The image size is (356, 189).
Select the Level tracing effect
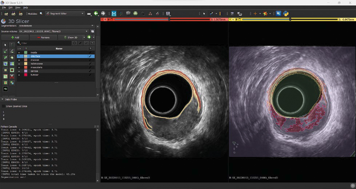click(12, 58)
